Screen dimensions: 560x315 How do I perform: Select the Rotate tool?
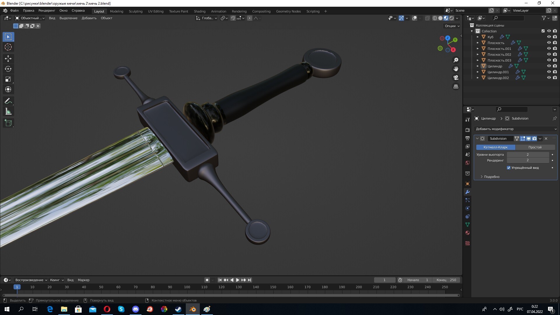(8, 69)
